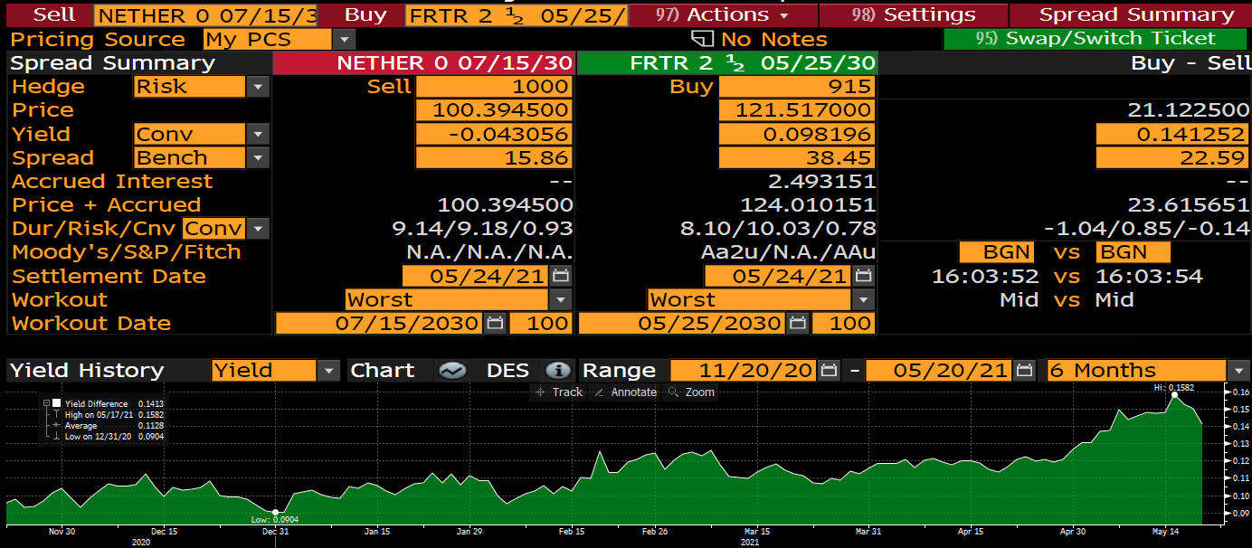Click the No Notes note icon
Viewport: 1252px width, 548px height.
(703, 39)
